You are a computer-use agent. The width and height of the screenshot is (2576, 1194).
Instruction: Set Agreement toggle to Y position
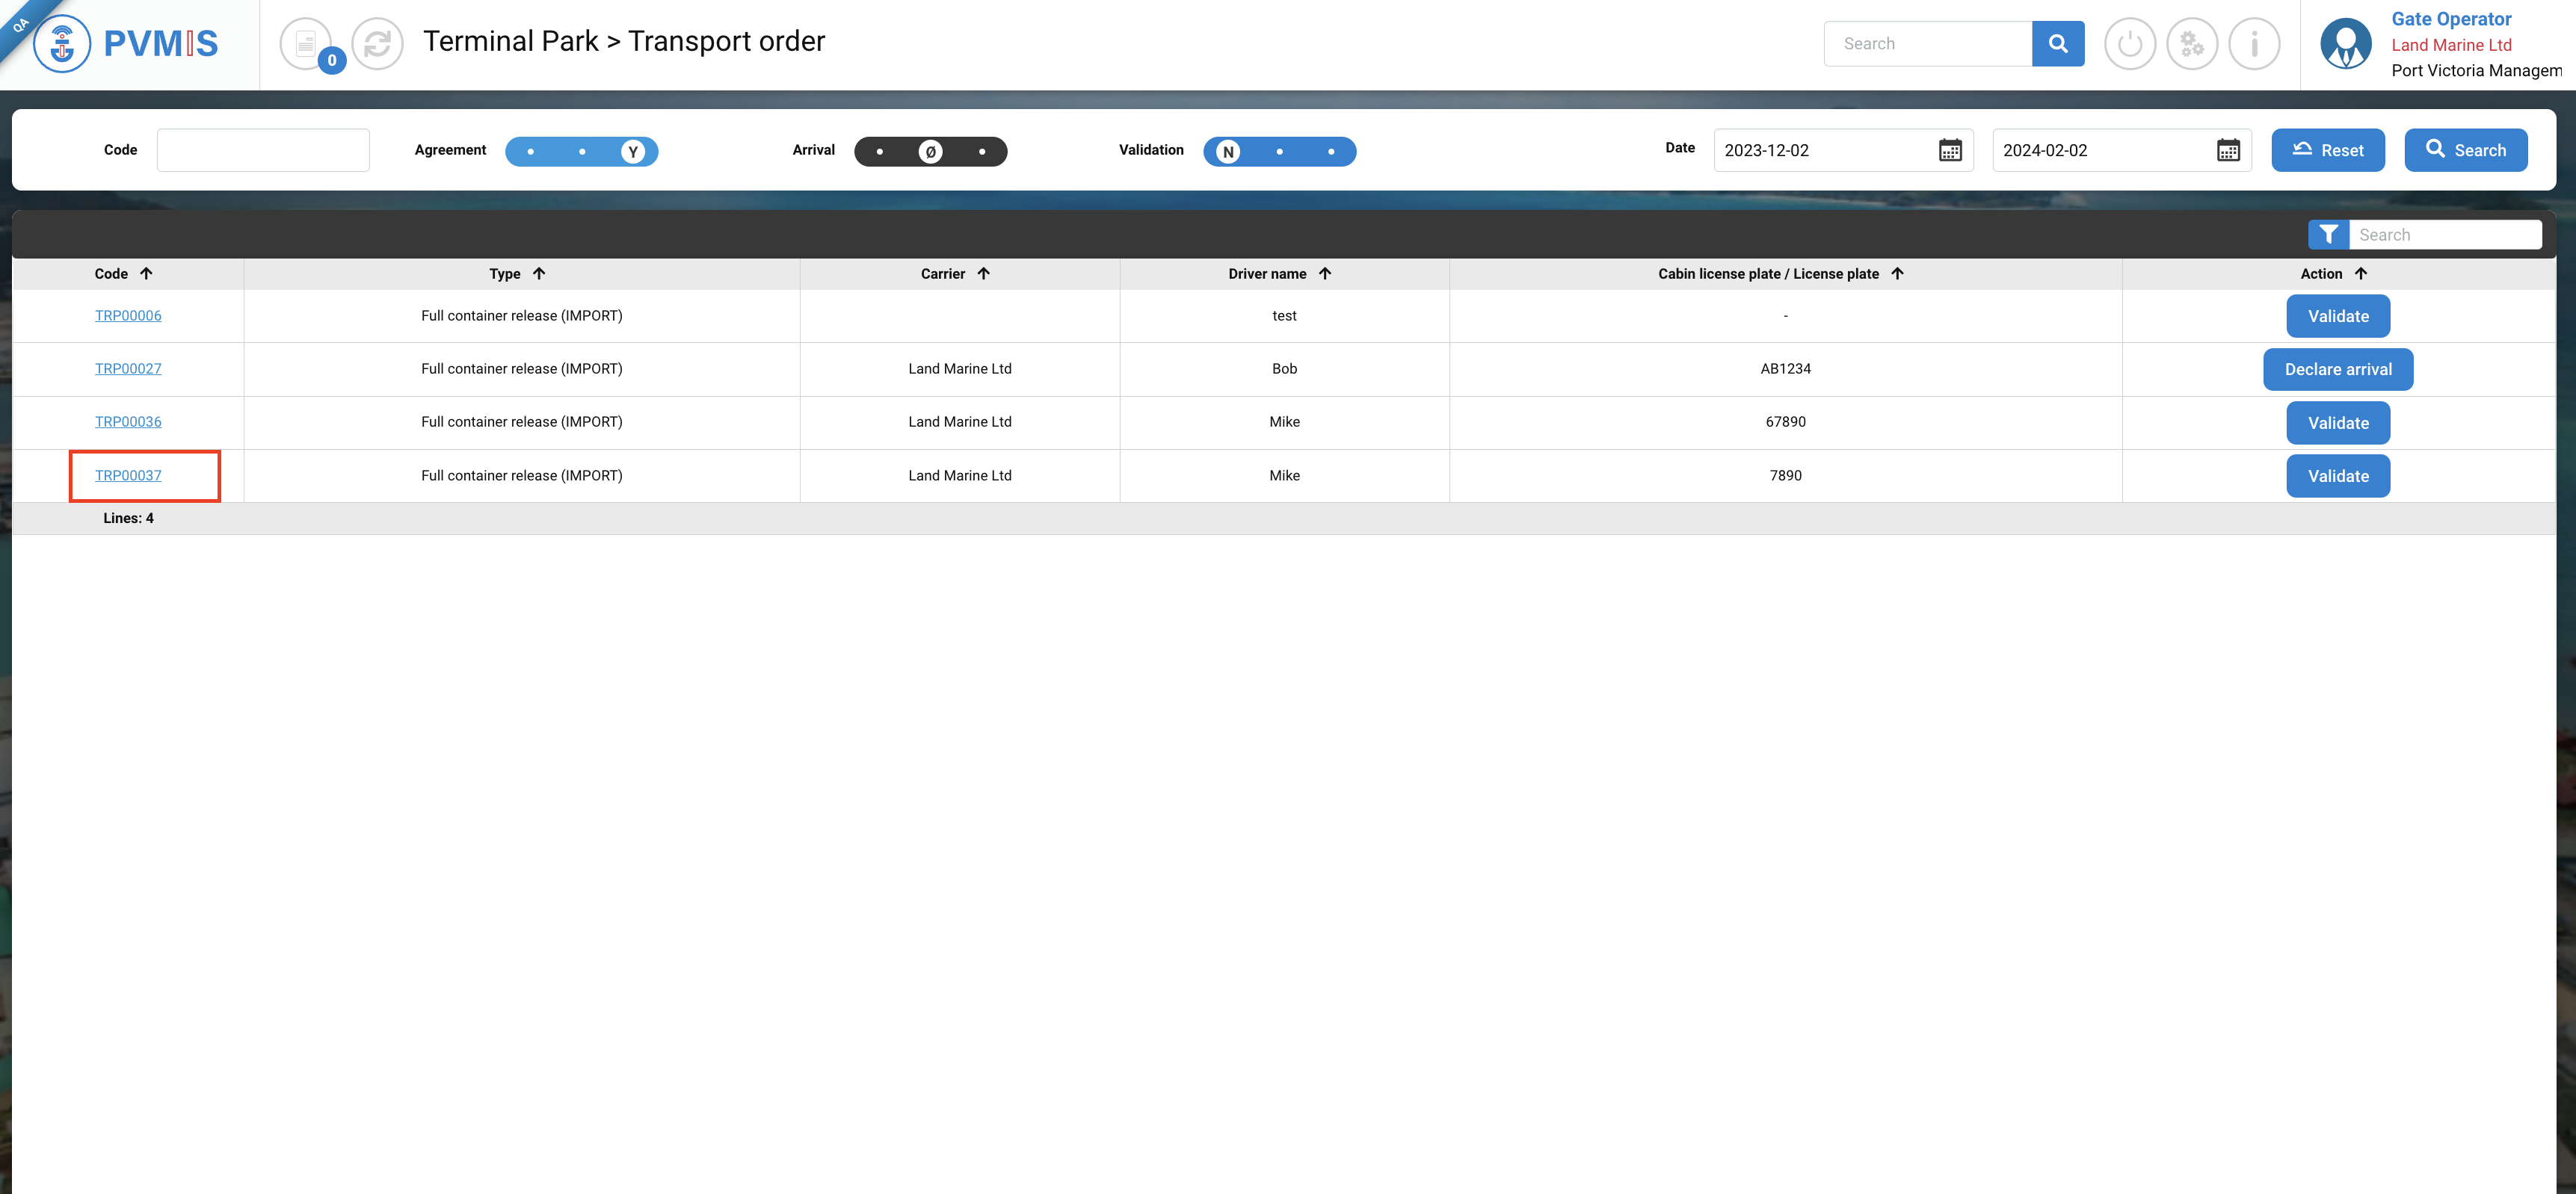coord(632,152)
